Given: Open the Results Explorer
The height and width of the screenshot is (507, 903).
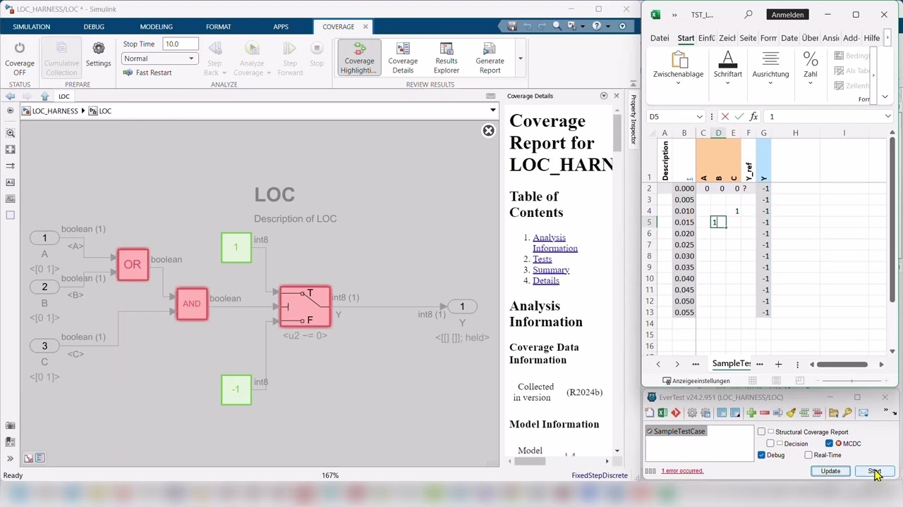Looking at the screenshot, I should coord(447,57).
